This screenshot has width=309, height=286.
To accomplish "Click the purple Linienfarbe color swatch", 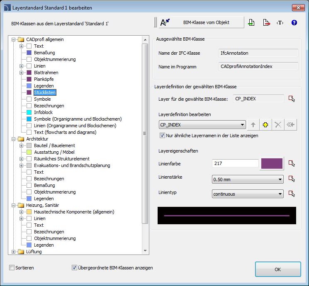I will coord(272,163).
